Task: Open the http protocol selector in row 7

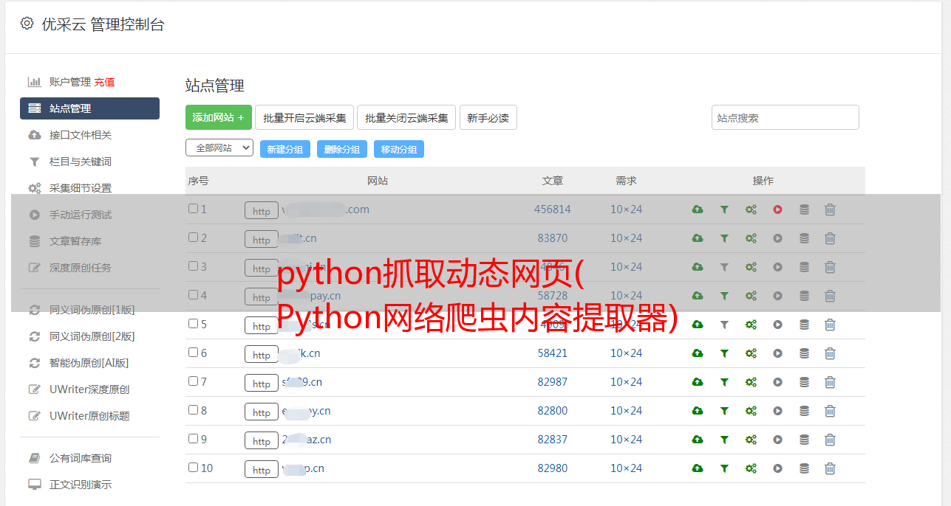Action: pyautogui.click(x=262, y=384)
